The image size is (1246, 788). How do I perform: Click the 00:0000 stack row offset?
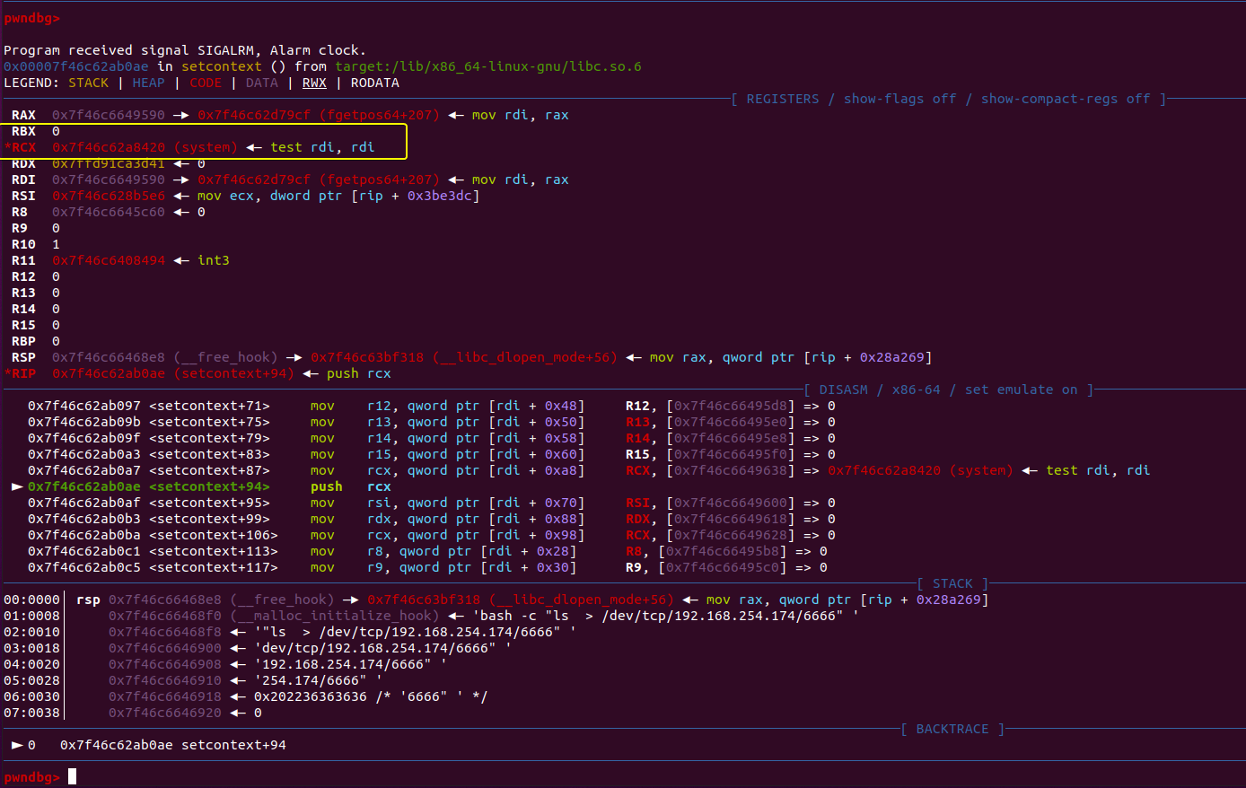click(31, 600)
